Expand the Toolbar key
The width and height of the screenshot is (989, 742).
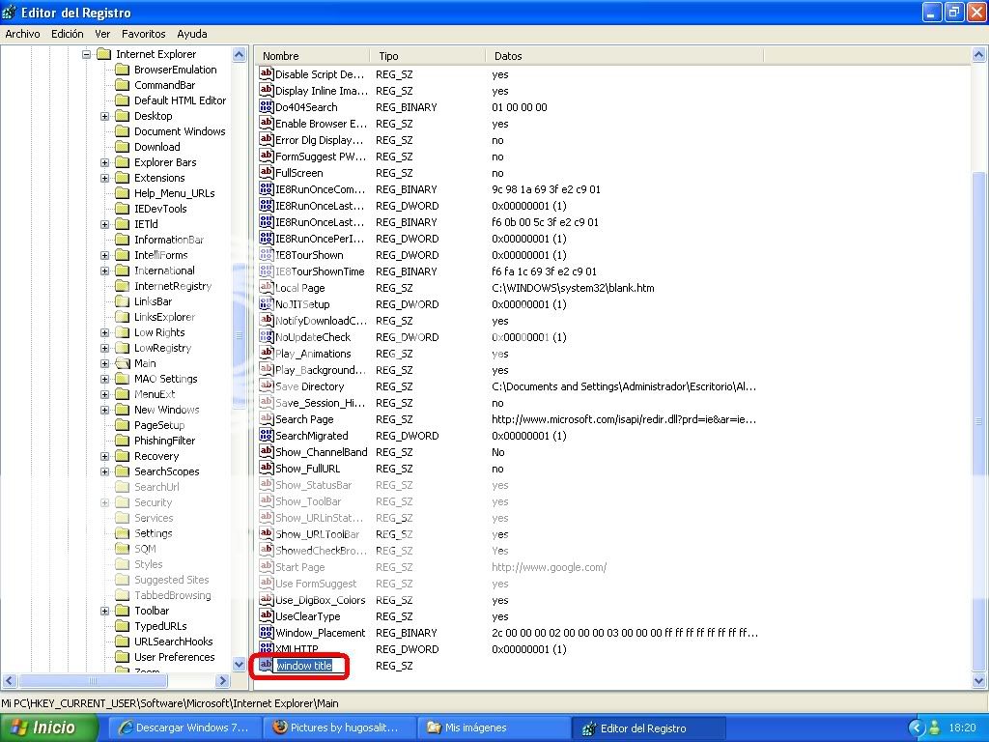coord(104,611)
